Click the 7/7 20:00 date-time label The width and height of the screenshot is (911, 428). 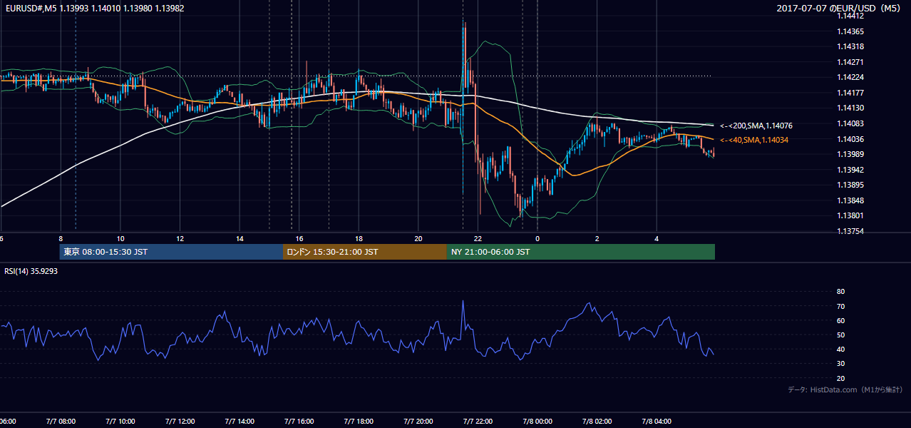tap(419, 422)
